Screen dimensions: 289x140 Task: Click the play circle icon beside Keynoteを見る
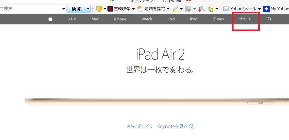point(192,127)
